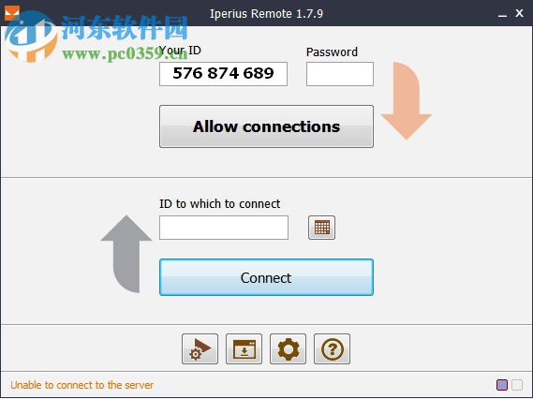The image size is (533, 399).
Task: Click the ID to which to connect field
Action: pos(224,228)
